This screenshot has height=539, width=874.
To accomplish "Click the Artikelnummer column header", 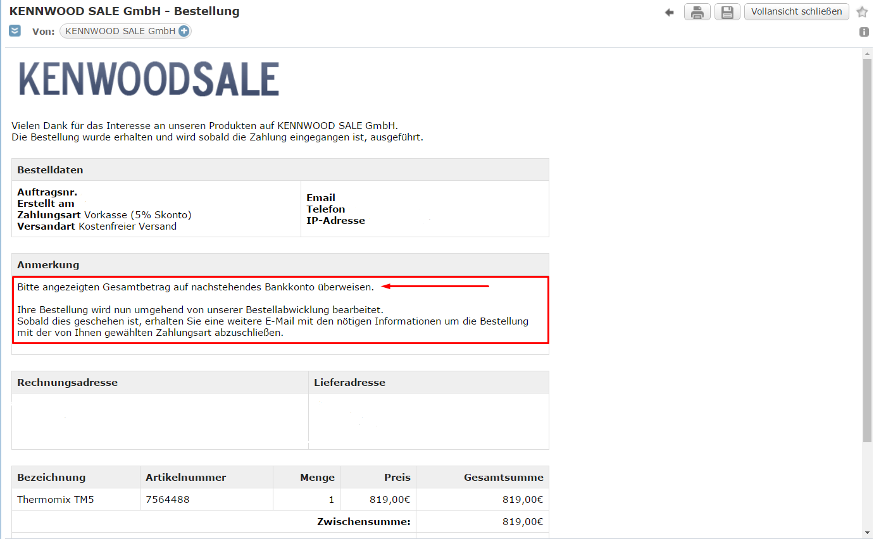I will click(206, 477).
